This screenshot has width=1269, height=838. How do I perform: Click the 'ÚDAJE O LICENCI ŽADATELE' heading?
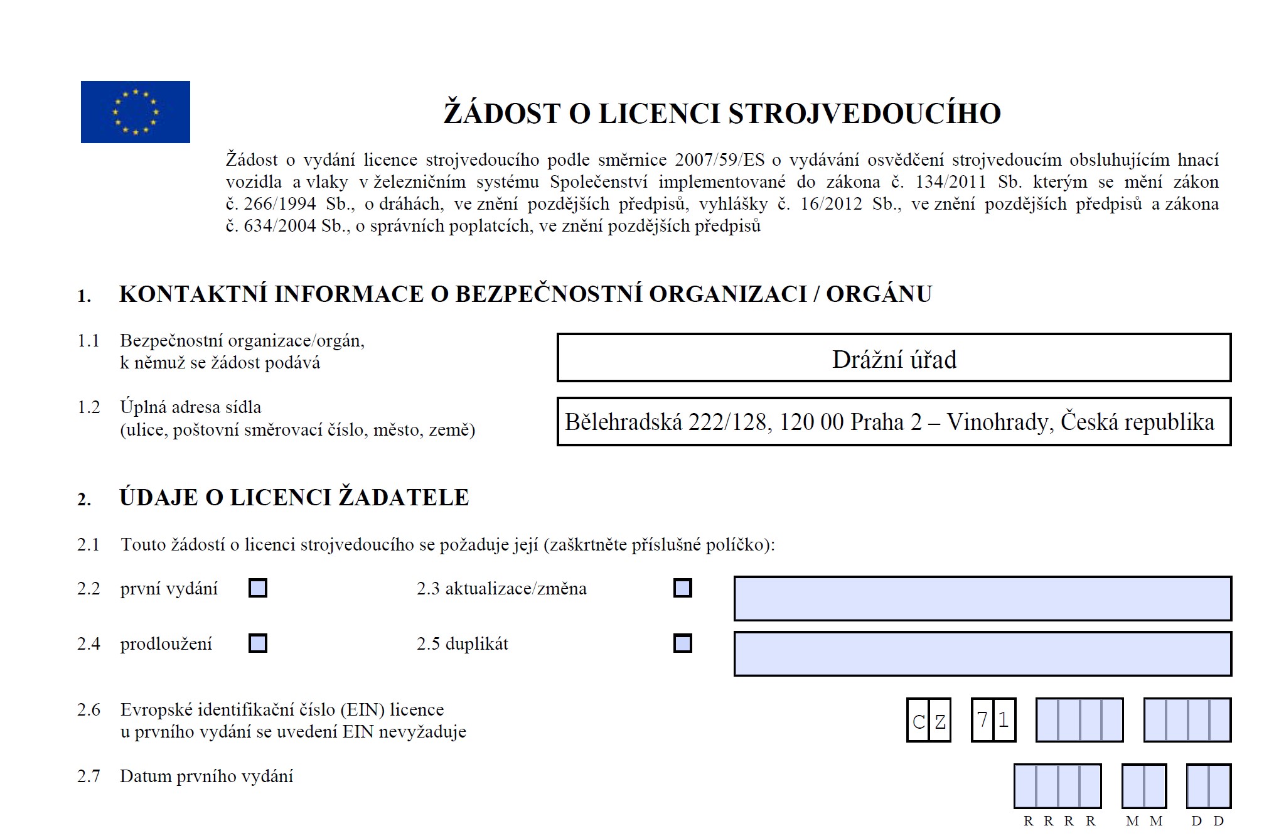coord(294,497)
